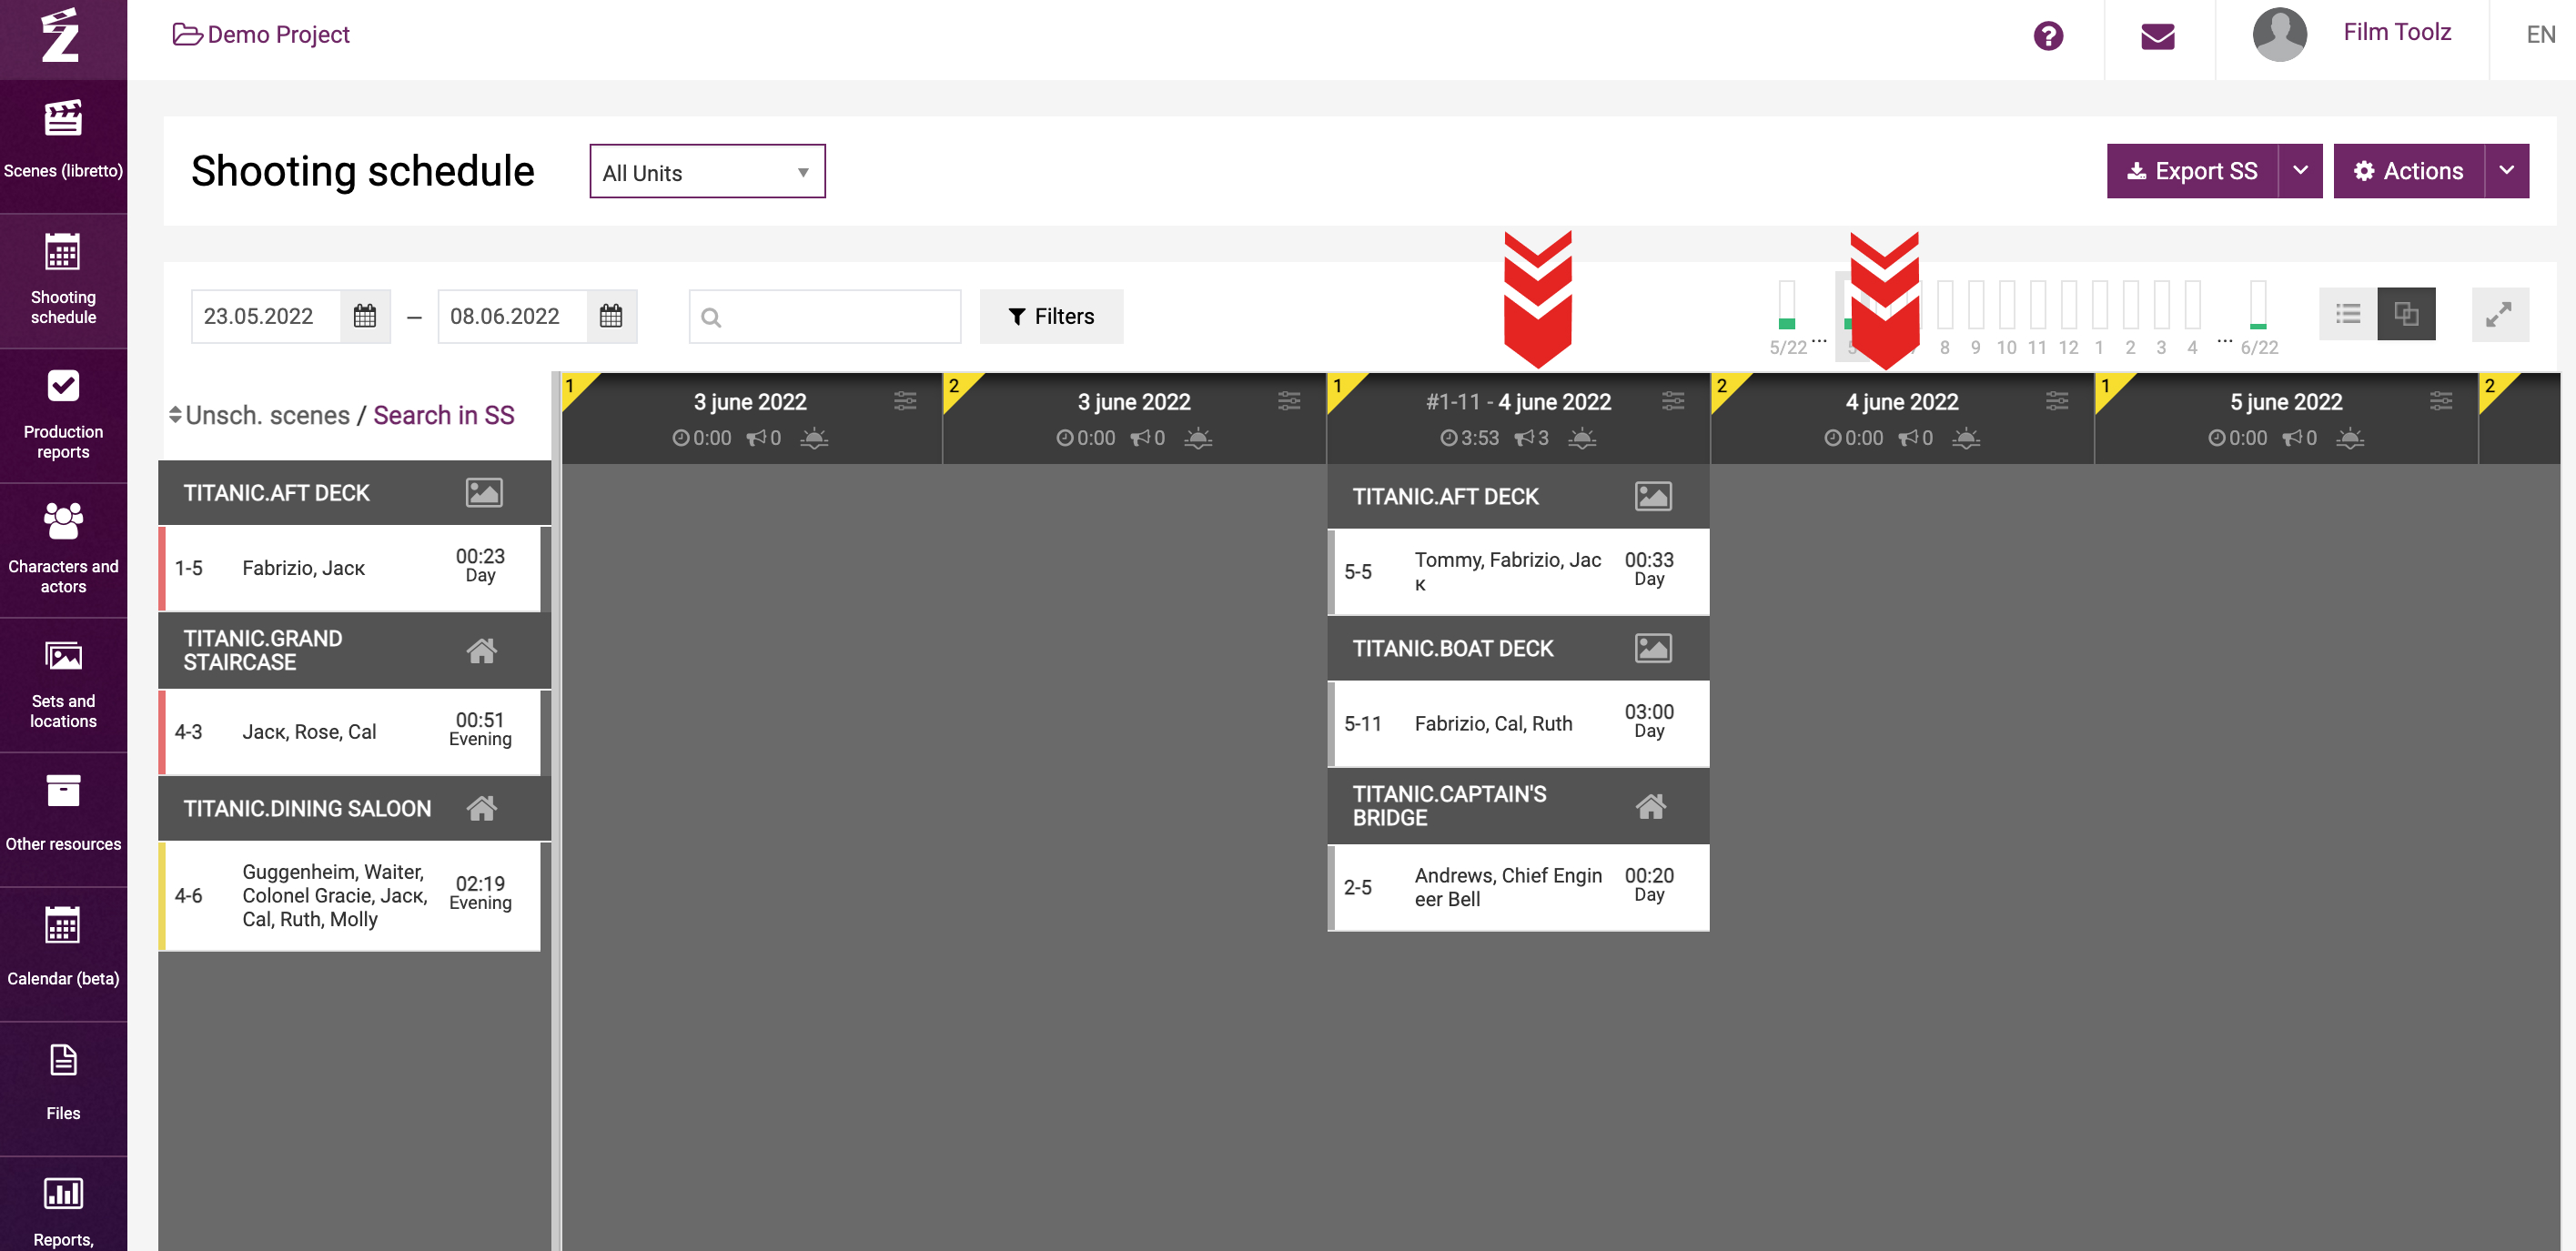
Task: Open settings of unit 2 4 june 2022 column
Action: (2057, 401)
